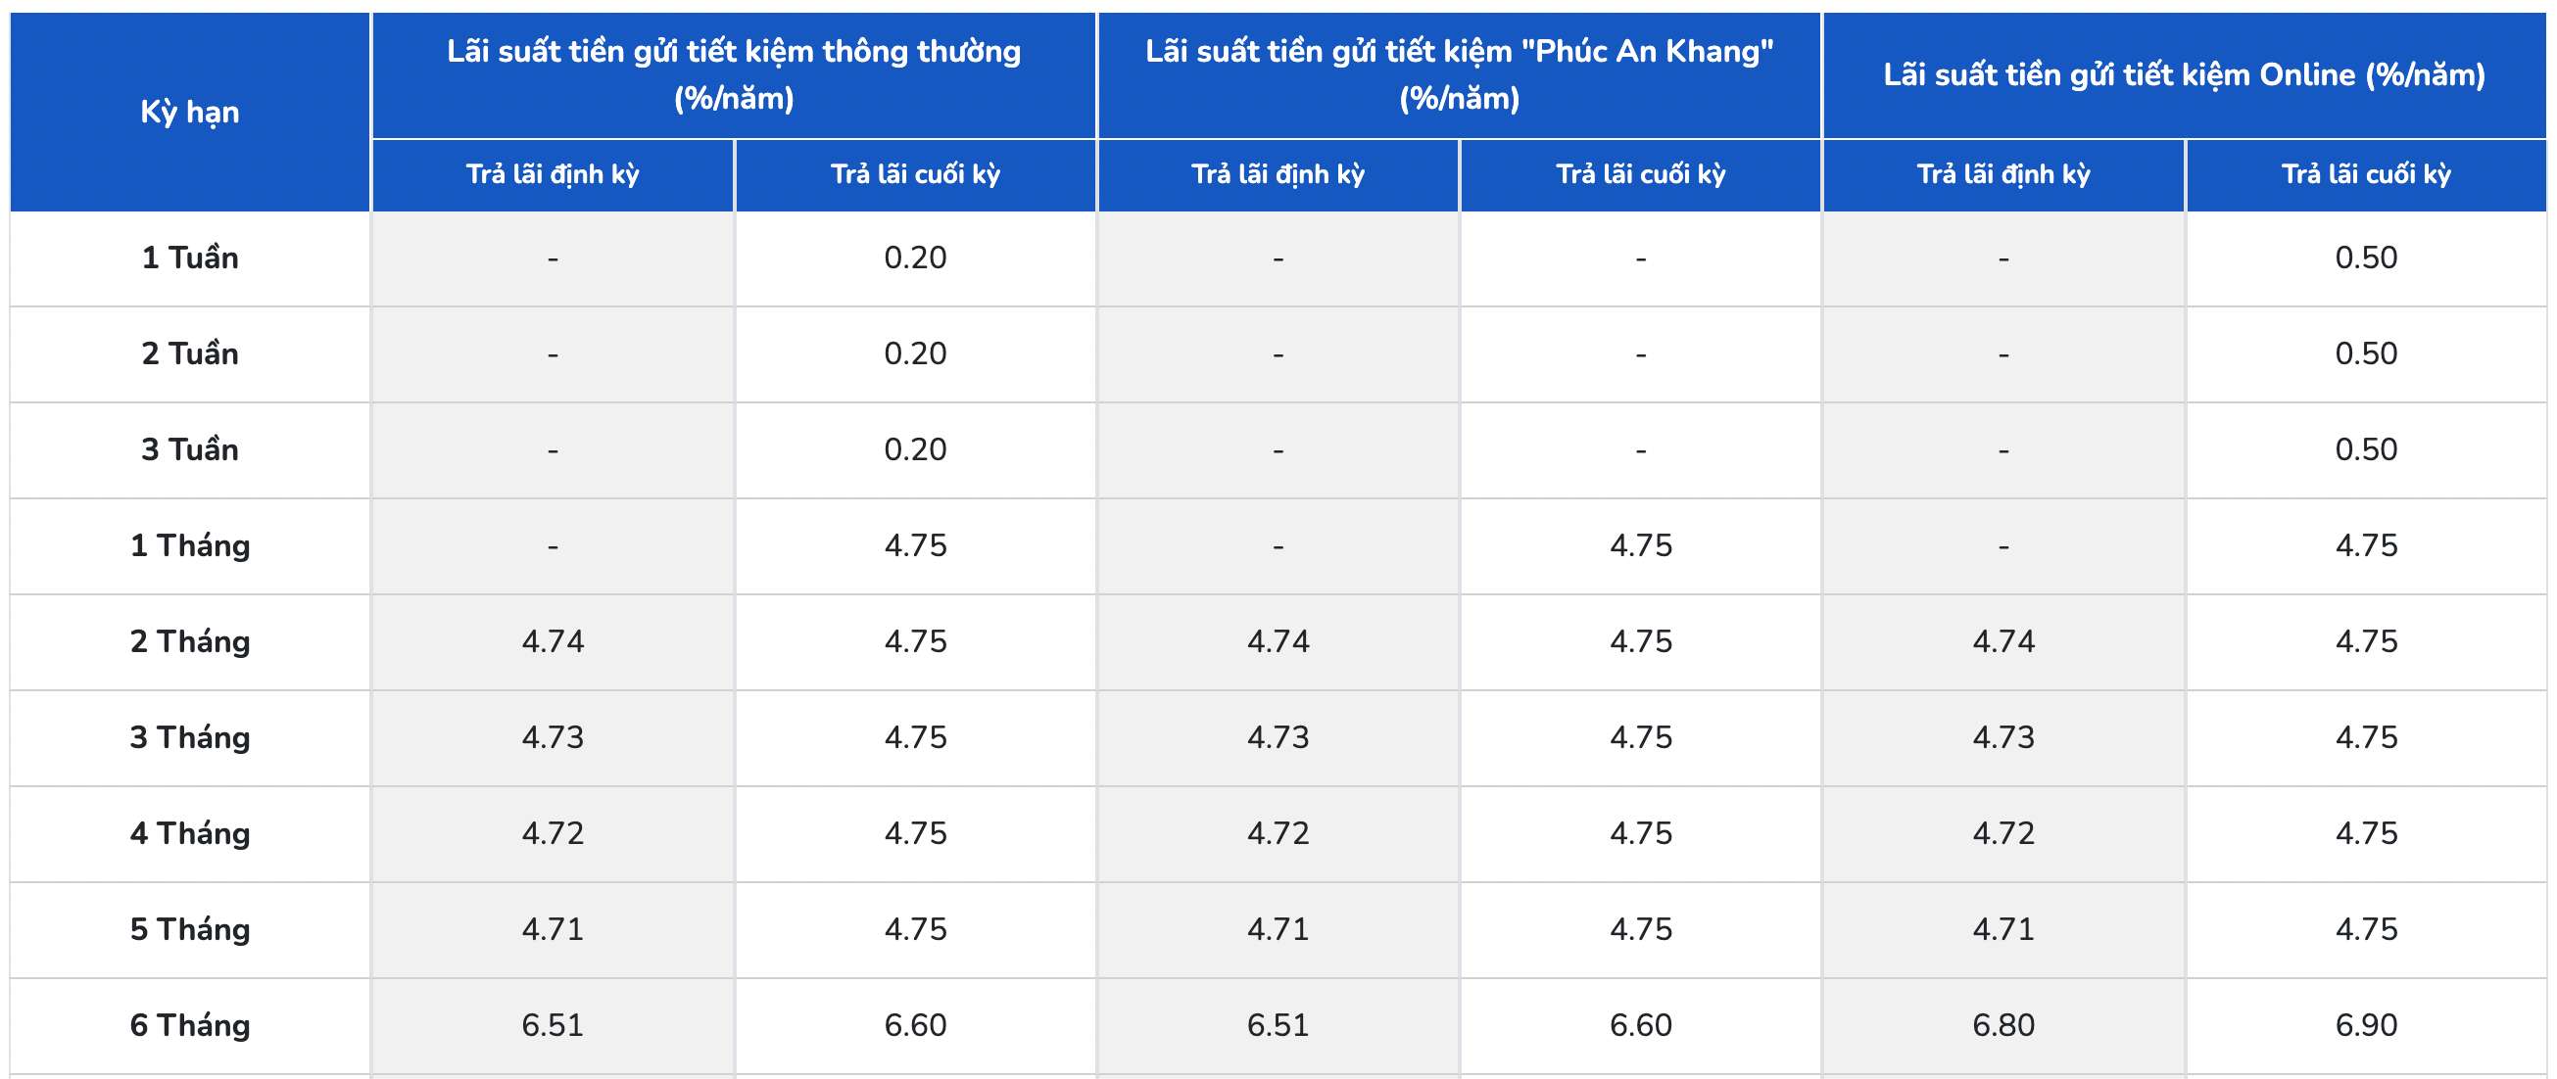
Task: Select "Trả lãi cuối kỳ" under Phúc An Khang
Action: point(1640,174)
